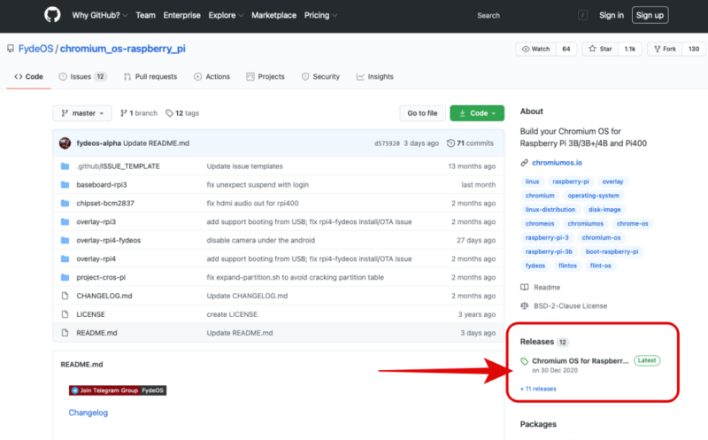
Task: Show the + 11 releases link
Action: 538,389
